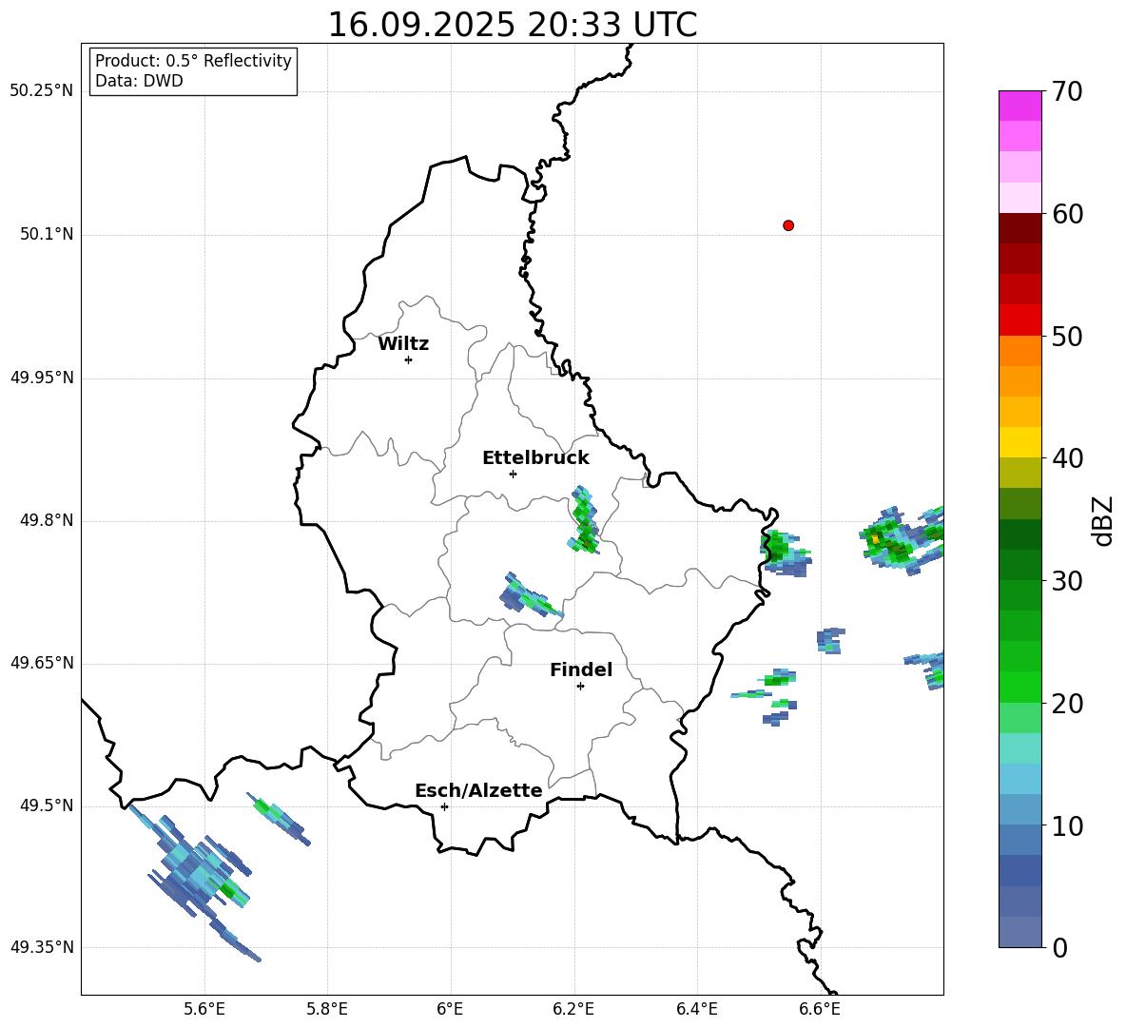Click the 49.5°N latitude label

[x=48, y=805]
